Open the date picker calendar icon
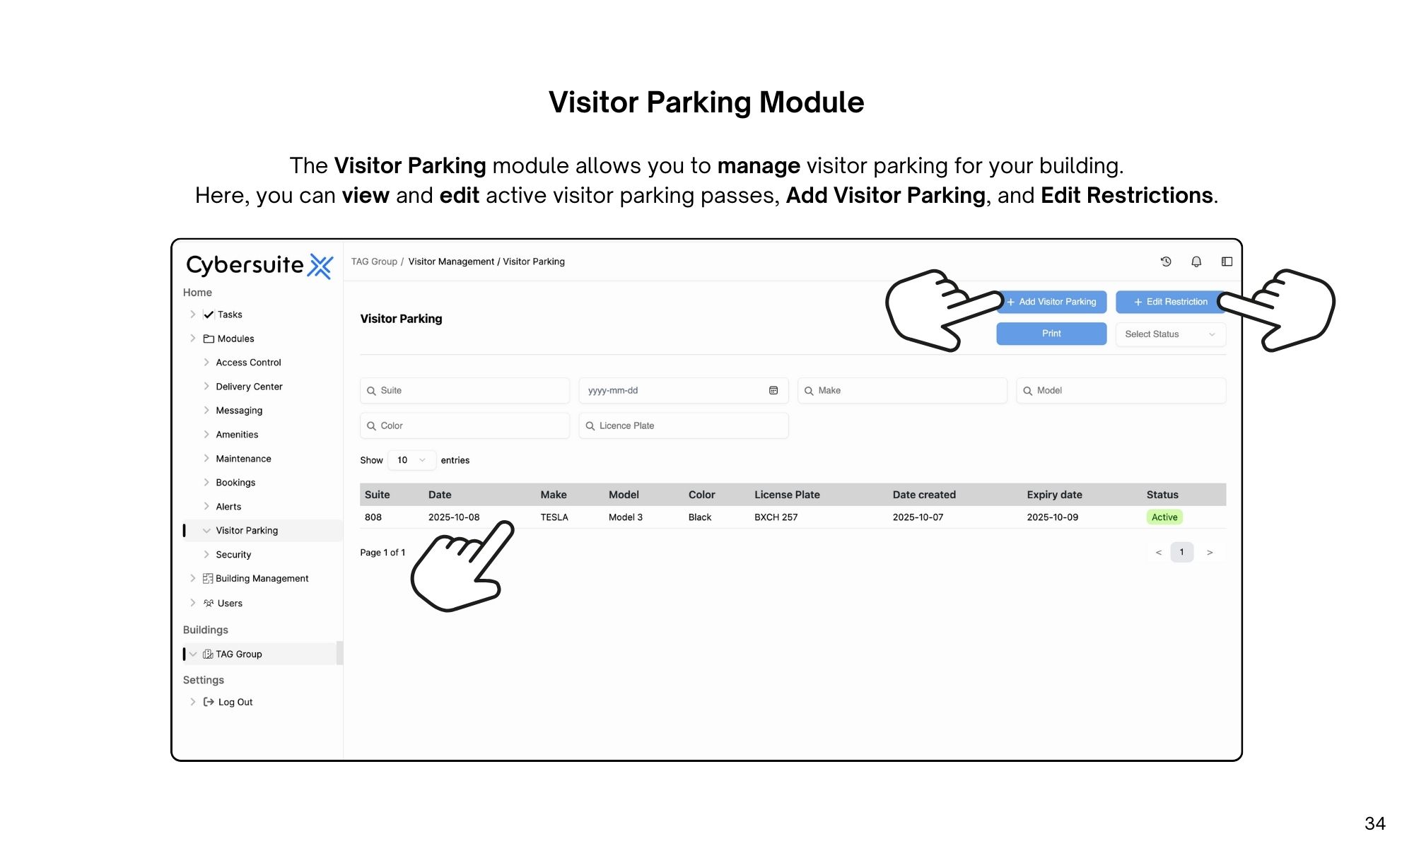The width and height of the screenshot is (1414, 858). point(773,390)
